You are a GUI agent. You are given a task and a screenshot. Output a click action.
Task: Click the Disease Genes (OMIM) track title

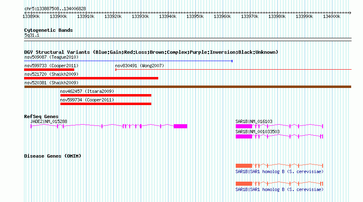(x=53, y=156)
